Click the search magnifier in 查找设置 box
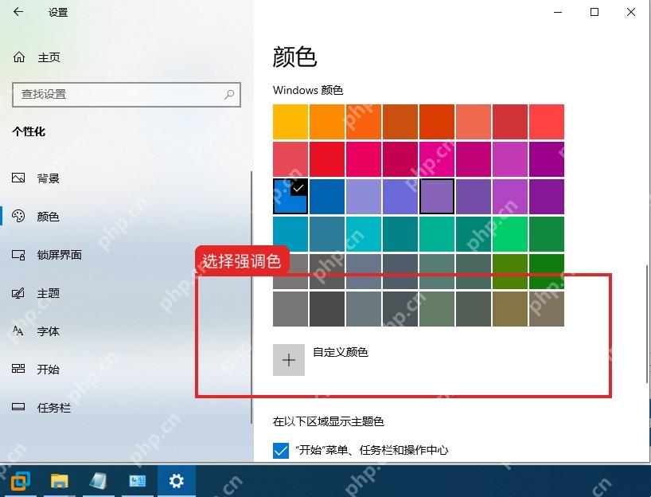Viewport: 651px width, 497px height. point(229,94)
